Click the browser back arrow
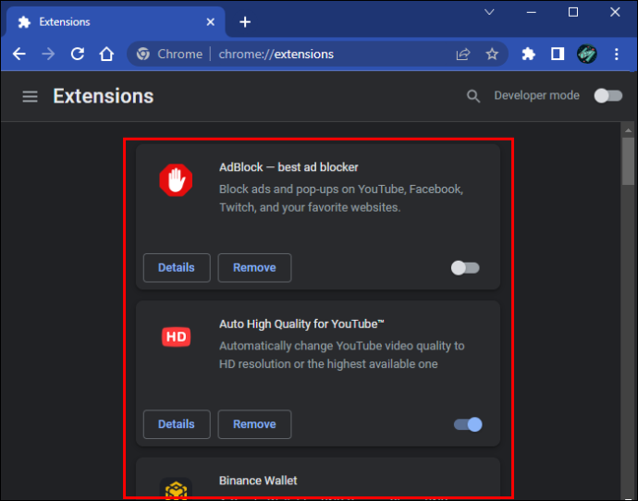The height and width of the screenshot is (501, 638). point(19,54)
